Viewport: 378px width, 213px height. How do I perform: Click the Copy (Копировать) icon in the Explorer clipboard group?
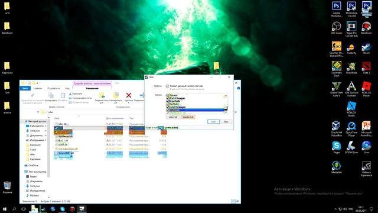tap(51, 96)
